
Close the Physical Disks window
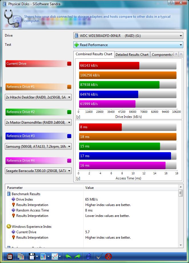pyautogui.click(x=181, y=3)
